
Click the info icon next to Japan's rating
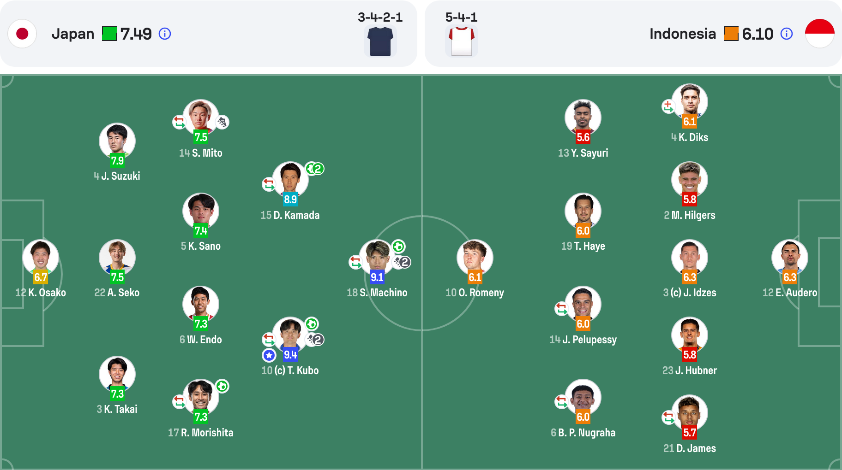pos(165,34)
